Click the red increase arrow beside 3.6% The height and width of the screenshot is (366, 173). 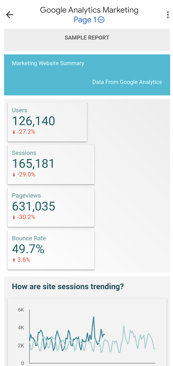pos(13,260)
